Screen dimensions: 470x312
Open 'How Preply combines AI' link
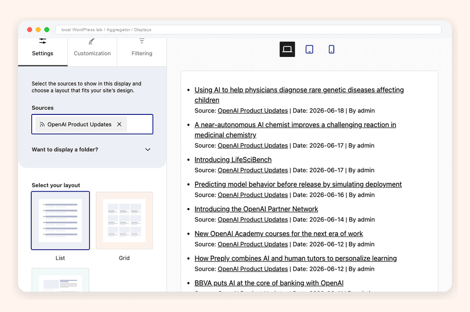(296, 258)
